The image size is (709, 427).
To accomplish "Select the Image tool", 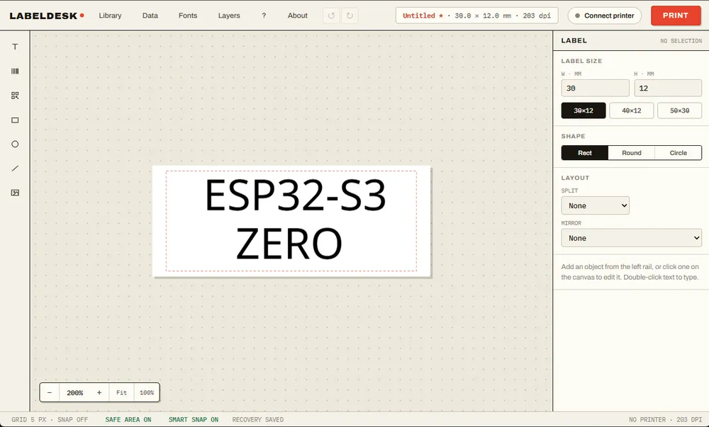I will [15, 193].
